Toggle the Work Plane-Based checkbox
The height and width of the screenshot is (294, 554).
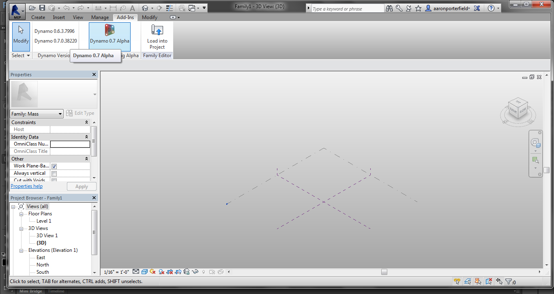click(x=54, y=166)
